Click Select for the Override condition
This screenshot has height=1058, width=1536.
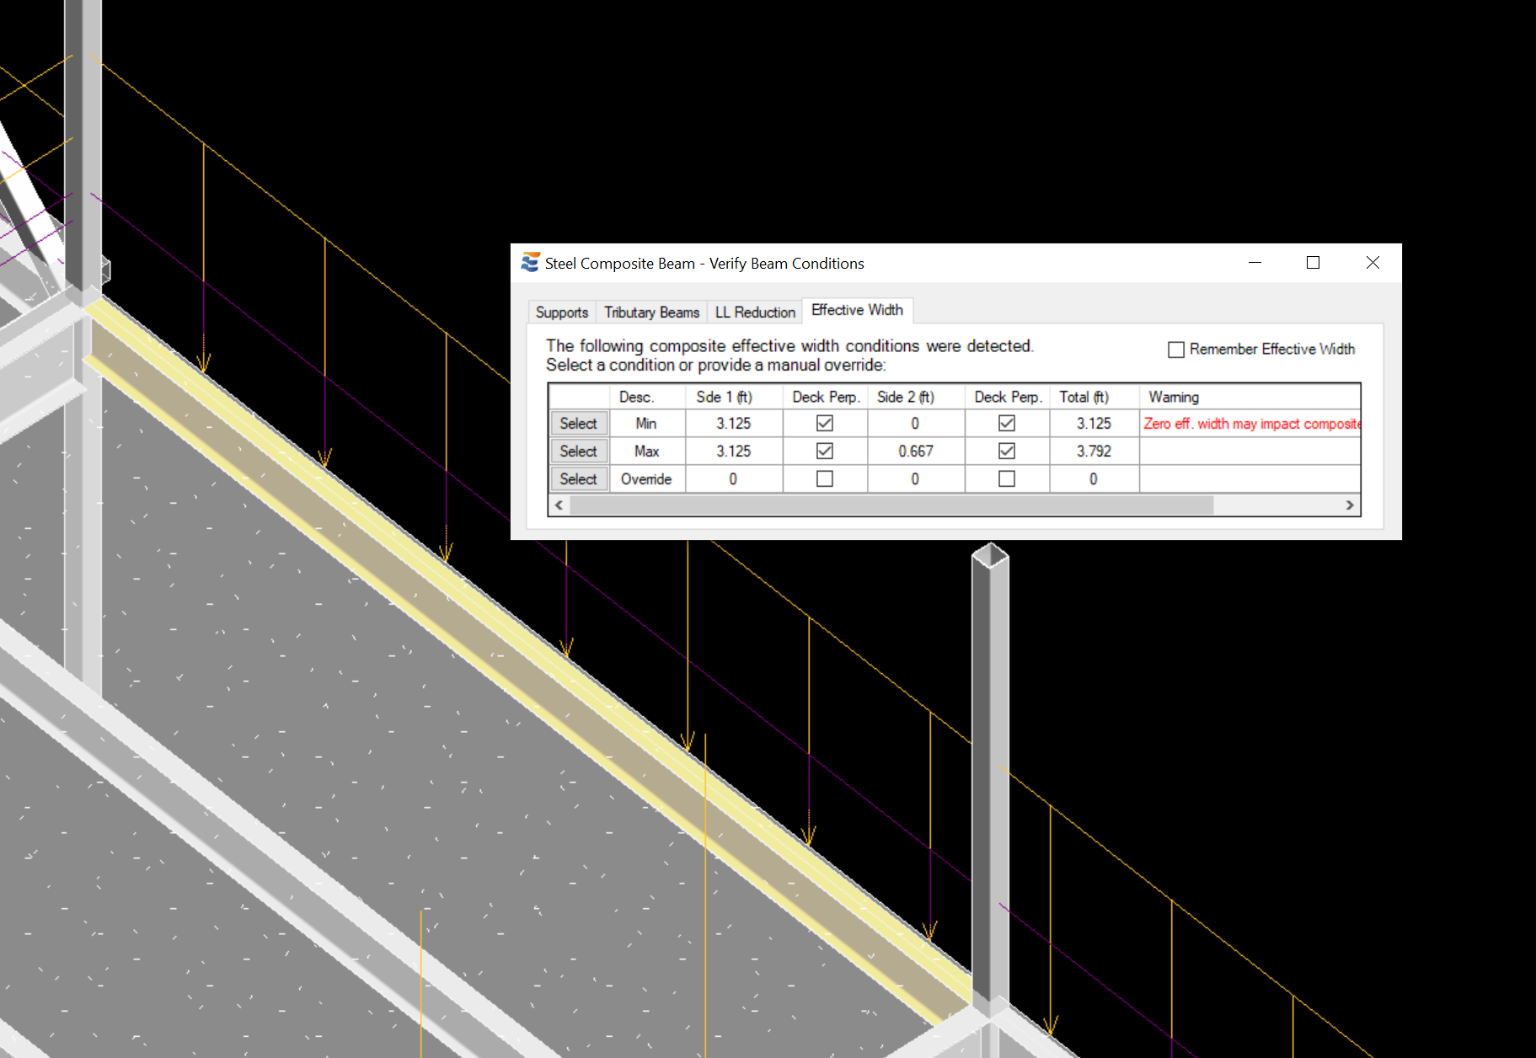point(579,478)
